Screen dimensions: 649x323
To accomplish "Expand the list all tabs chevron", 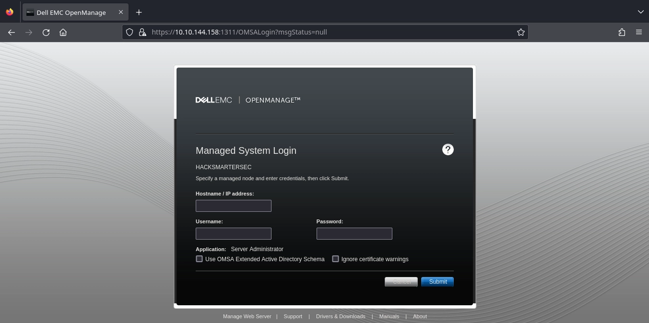I will pos(640,12).
